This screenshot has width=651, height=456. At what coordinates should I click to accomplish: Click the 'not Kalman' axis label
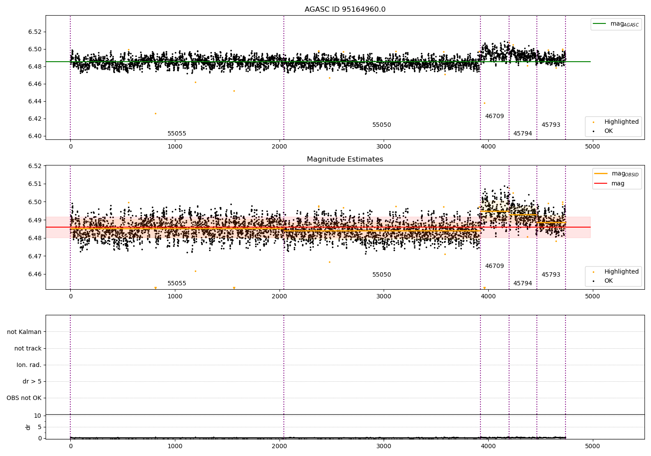point(24,332)
